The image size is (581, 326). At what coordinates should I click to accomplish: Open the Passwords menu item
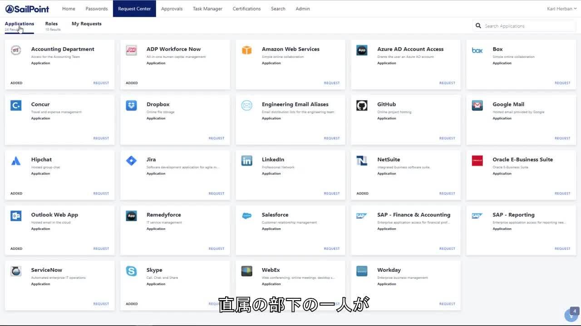[x=97, y=9]
